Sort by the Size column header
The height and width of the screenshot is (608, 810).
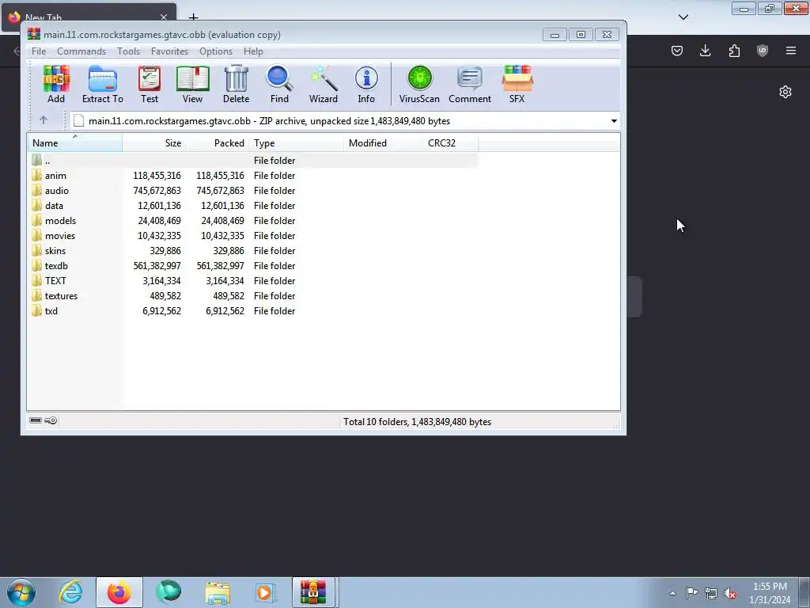click(154, 142)
